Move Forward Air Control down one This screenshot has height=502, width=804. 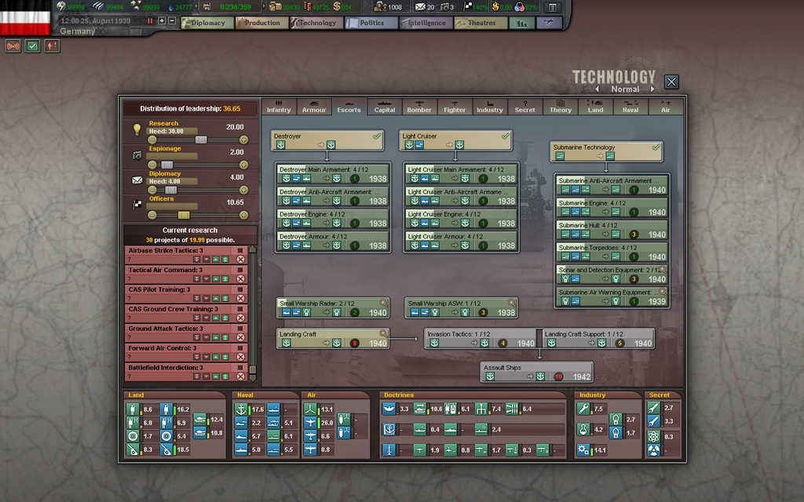tap(206, 357)
